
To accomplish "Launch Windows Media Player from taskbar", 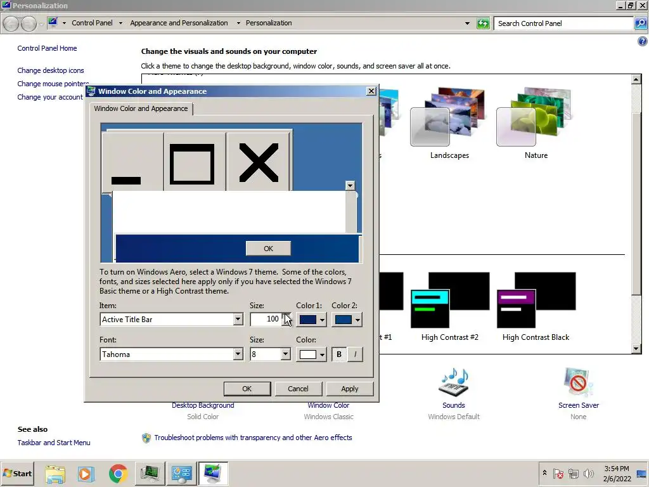I will click(x=86, y=473).
